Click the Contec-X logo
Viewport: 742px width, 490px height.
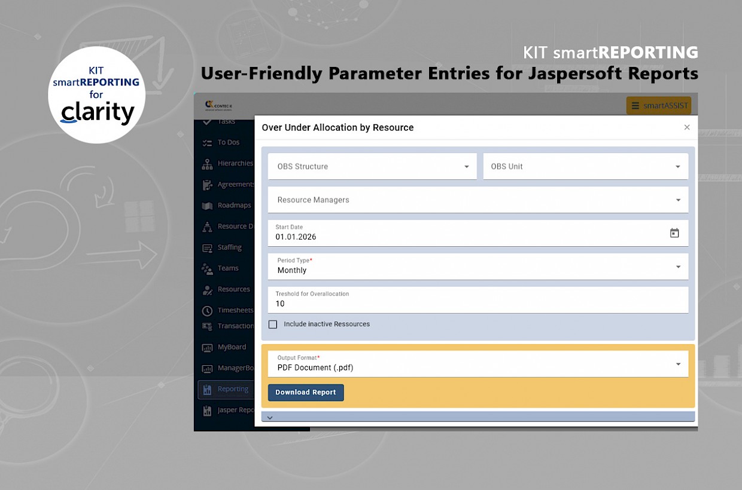point(218,105)
